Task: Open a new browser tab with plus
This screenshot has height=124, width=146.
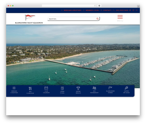Action: pyautogui.click(x=138, y=6)
